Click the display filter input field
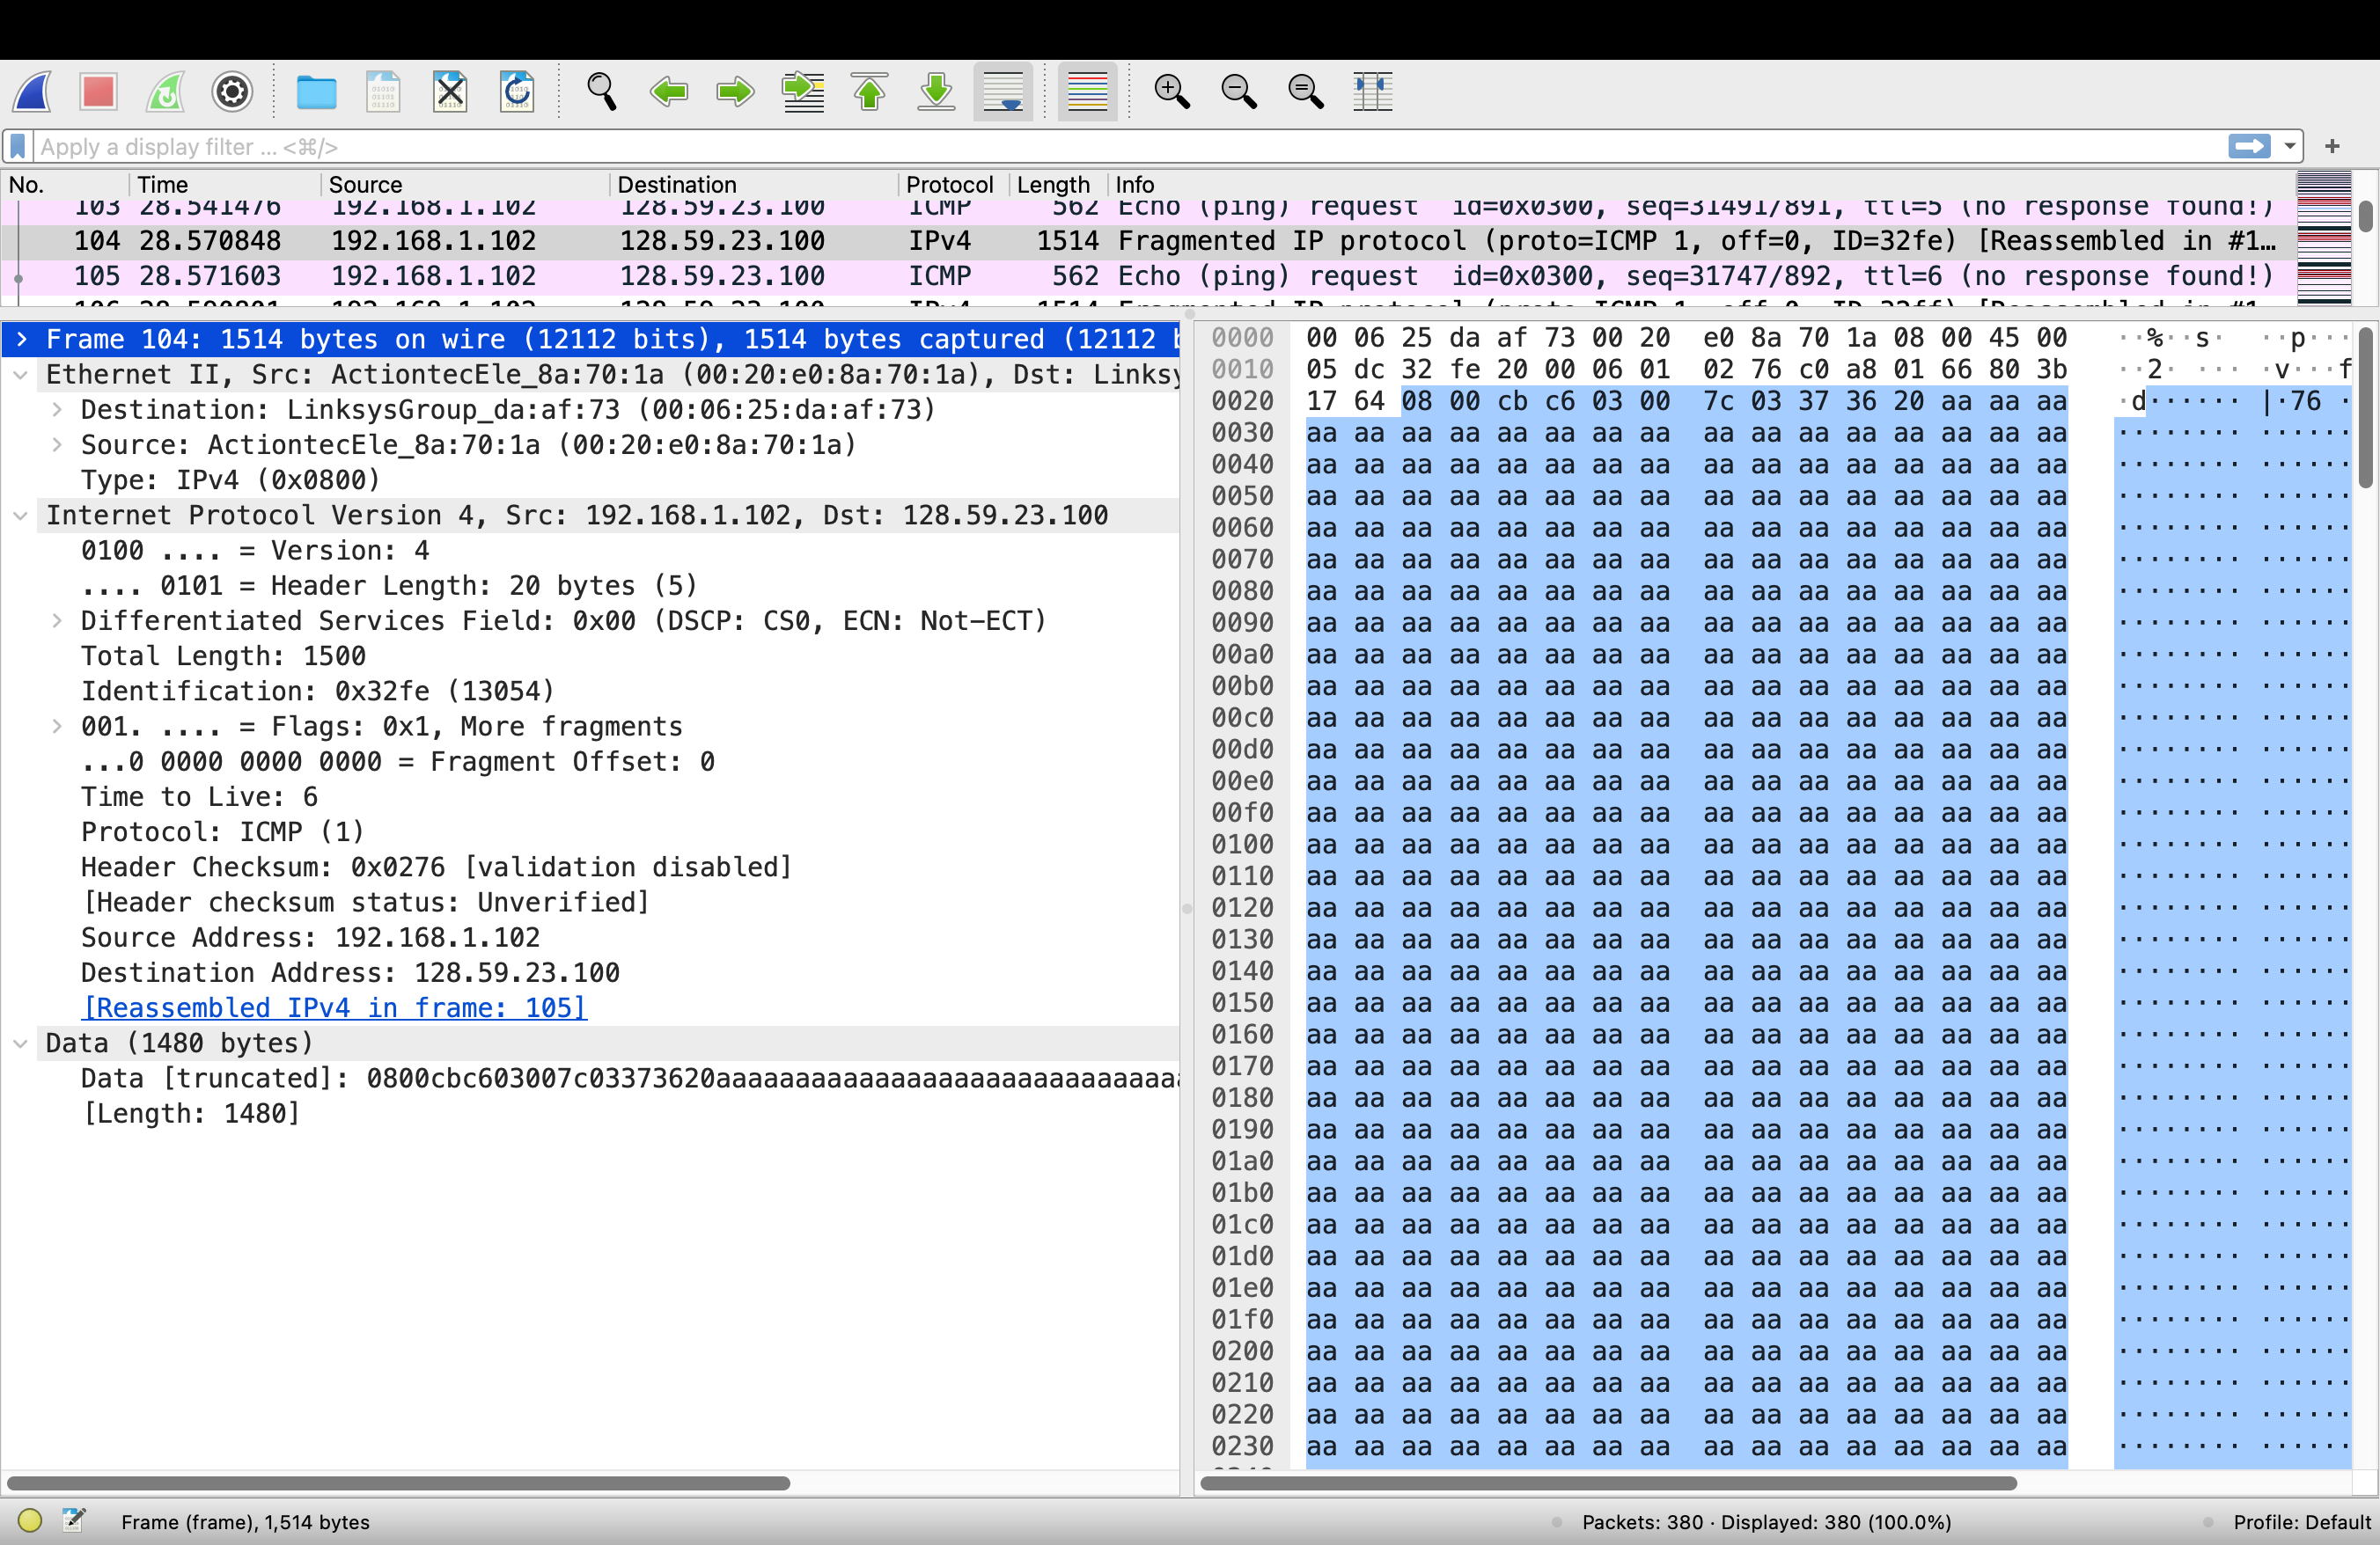 click(x=1100, y=147)
